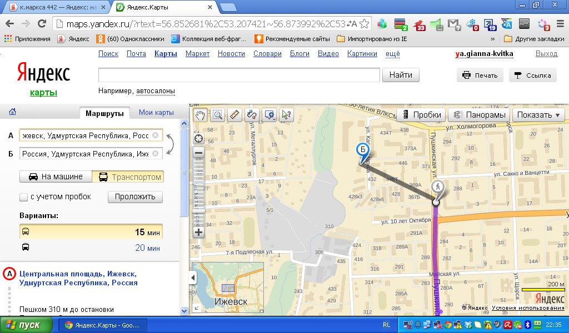Click the 'Печать' print button
Image resolution: width=569 pixels, height=333 pixels.
point(480,75)
